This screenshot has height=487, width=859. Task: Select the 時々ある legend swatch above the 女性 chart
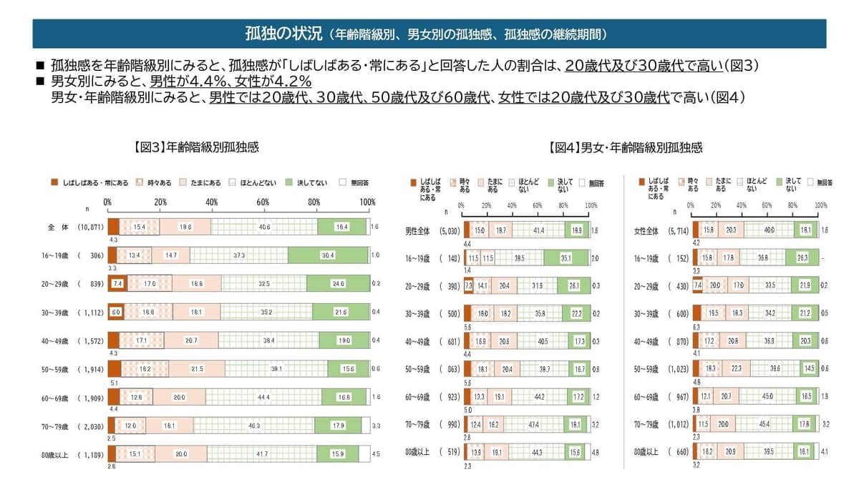(x=681, y=182)
